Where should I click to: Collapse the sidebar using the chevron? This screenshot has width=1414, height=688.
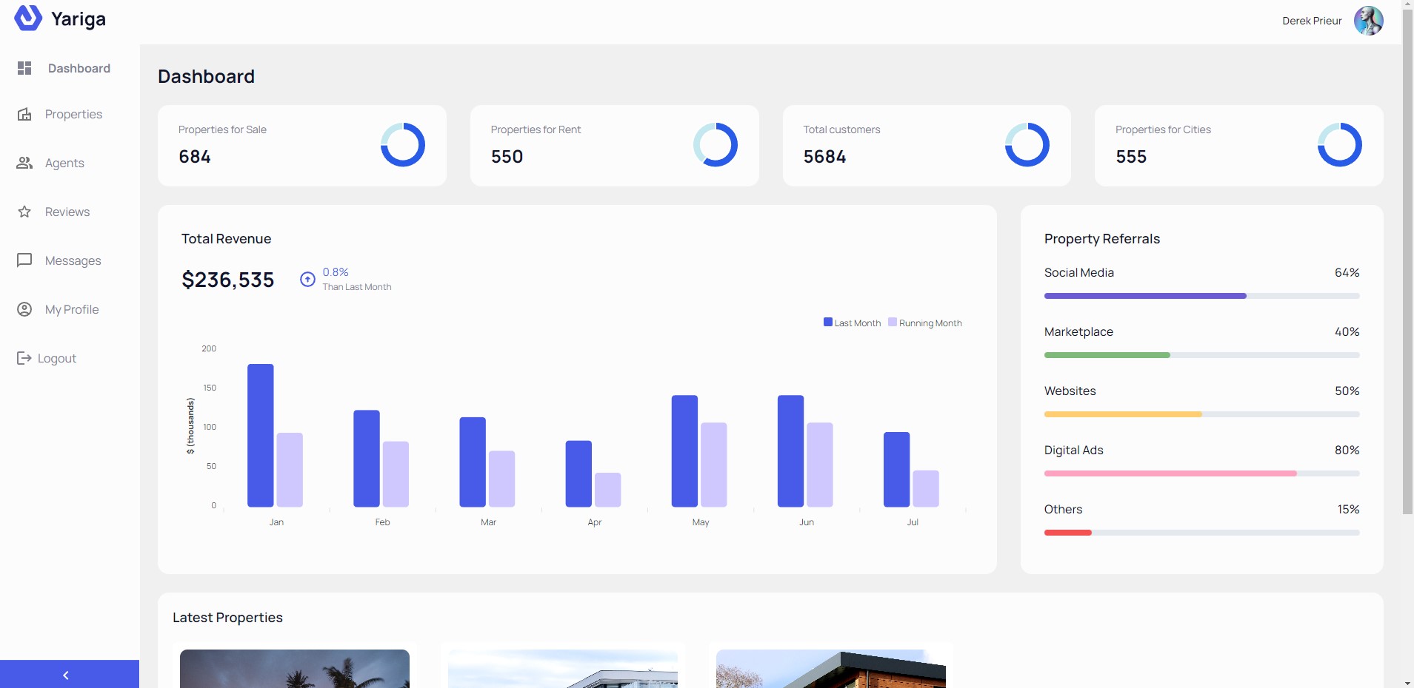tap(65, 674)
